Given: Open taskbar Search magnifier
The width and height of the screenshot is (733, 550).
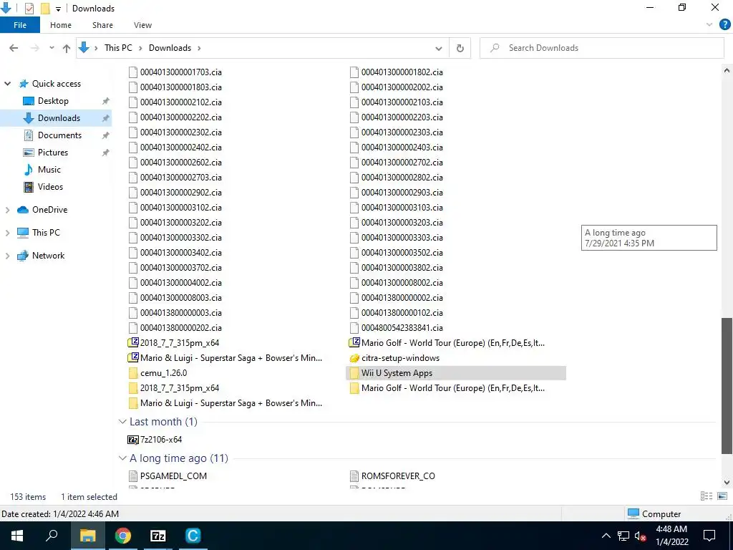Looking at the screenshot, I should pyautogui.click(x=52, y=536).
